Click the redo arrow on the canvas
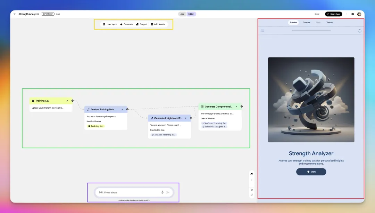 (x=252, y=195)
